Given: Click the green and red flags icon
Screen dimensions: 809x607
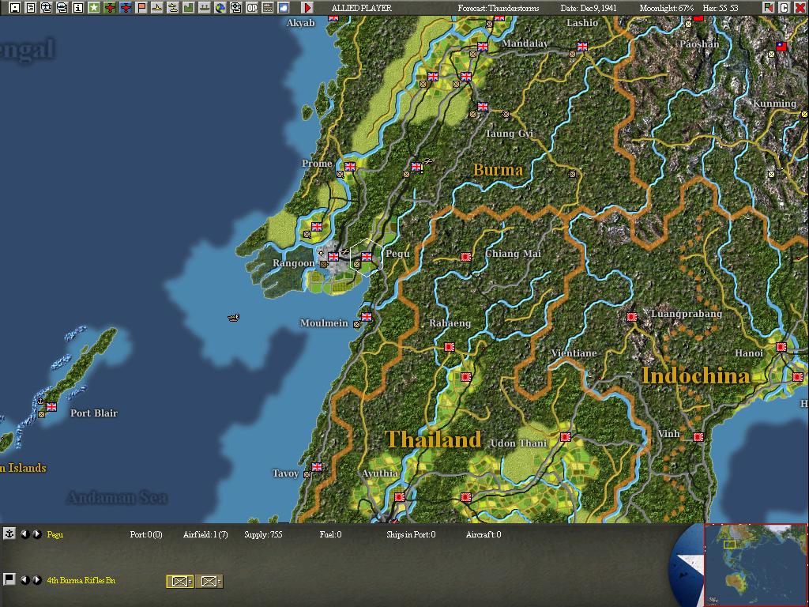Looking at the screenshot, I should point(769,8).
